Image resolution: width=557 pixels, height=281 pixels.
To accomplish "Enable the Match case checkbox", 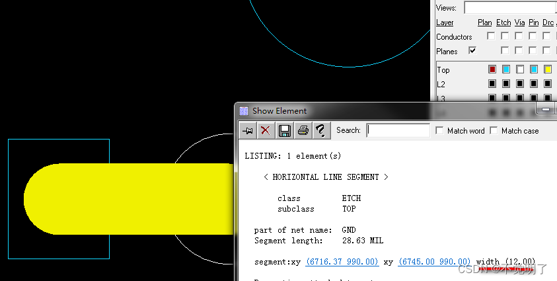I will tap(494, 131).
